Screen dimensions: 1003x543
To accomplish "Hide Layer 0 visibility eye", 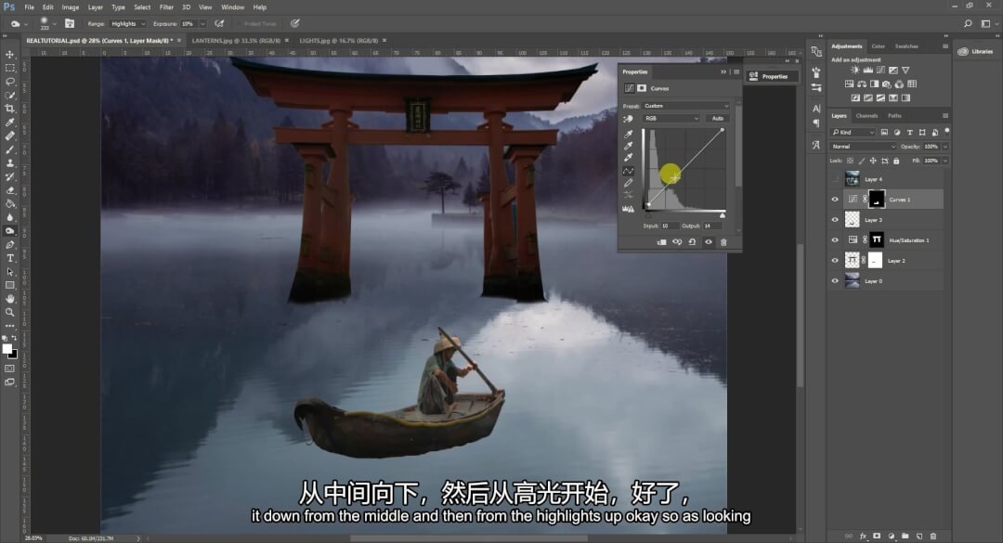I will pyautogui.click(x=835, y=281).
